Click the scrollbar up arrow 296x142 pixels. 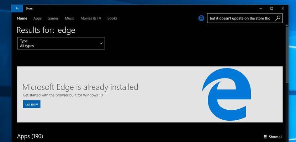pyautogui.click(x=287, y=25)
